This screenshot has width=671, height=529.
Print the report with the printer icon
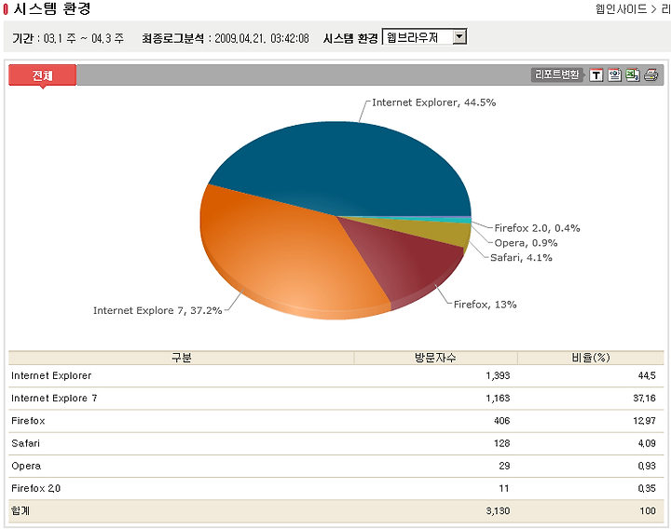click(650, 75)
